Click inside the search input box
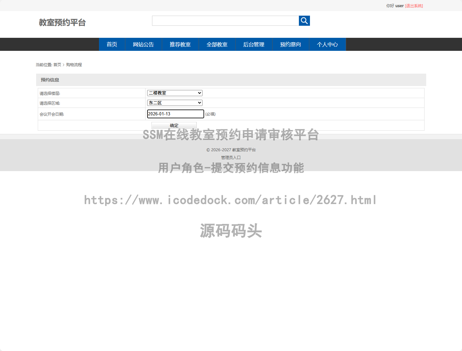 pyautogui.click(x=225, y=21)
